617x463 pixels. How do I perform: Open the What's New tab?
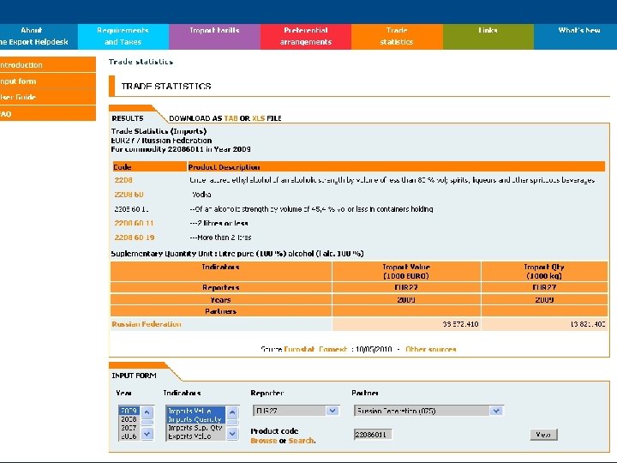point(575,36)
